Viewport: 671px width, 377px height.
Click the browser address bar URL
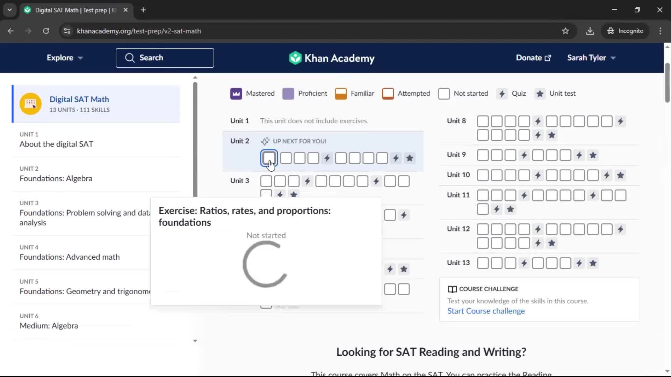pyautogui.click(x=139, y=31)
